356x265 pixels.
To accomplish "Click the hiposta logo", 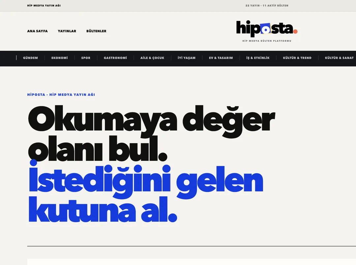I will (267, 28).
